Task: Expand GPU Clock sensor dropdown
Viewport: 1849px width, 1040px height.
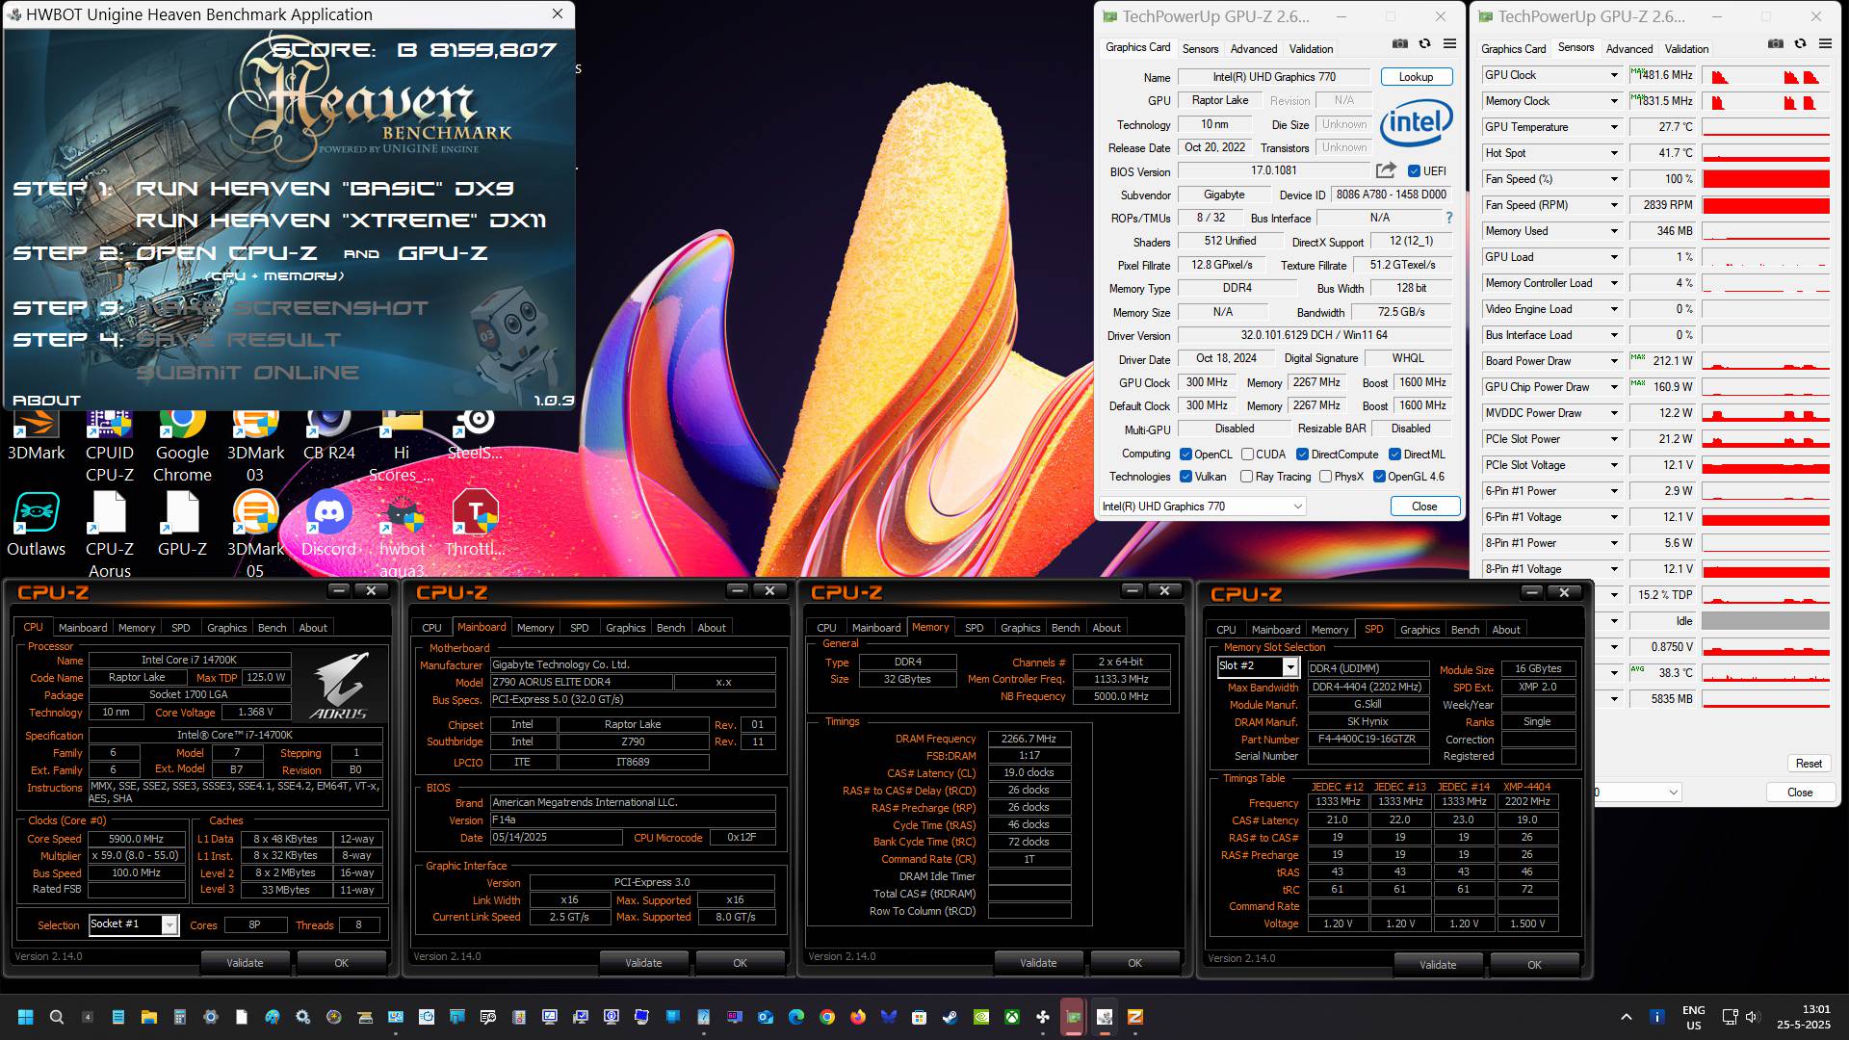Action: click(x=1614, y=75)
